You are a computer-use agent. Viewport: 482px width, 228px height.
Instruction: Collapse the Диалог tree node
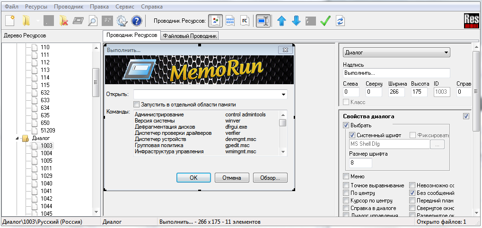pos(18,138)
